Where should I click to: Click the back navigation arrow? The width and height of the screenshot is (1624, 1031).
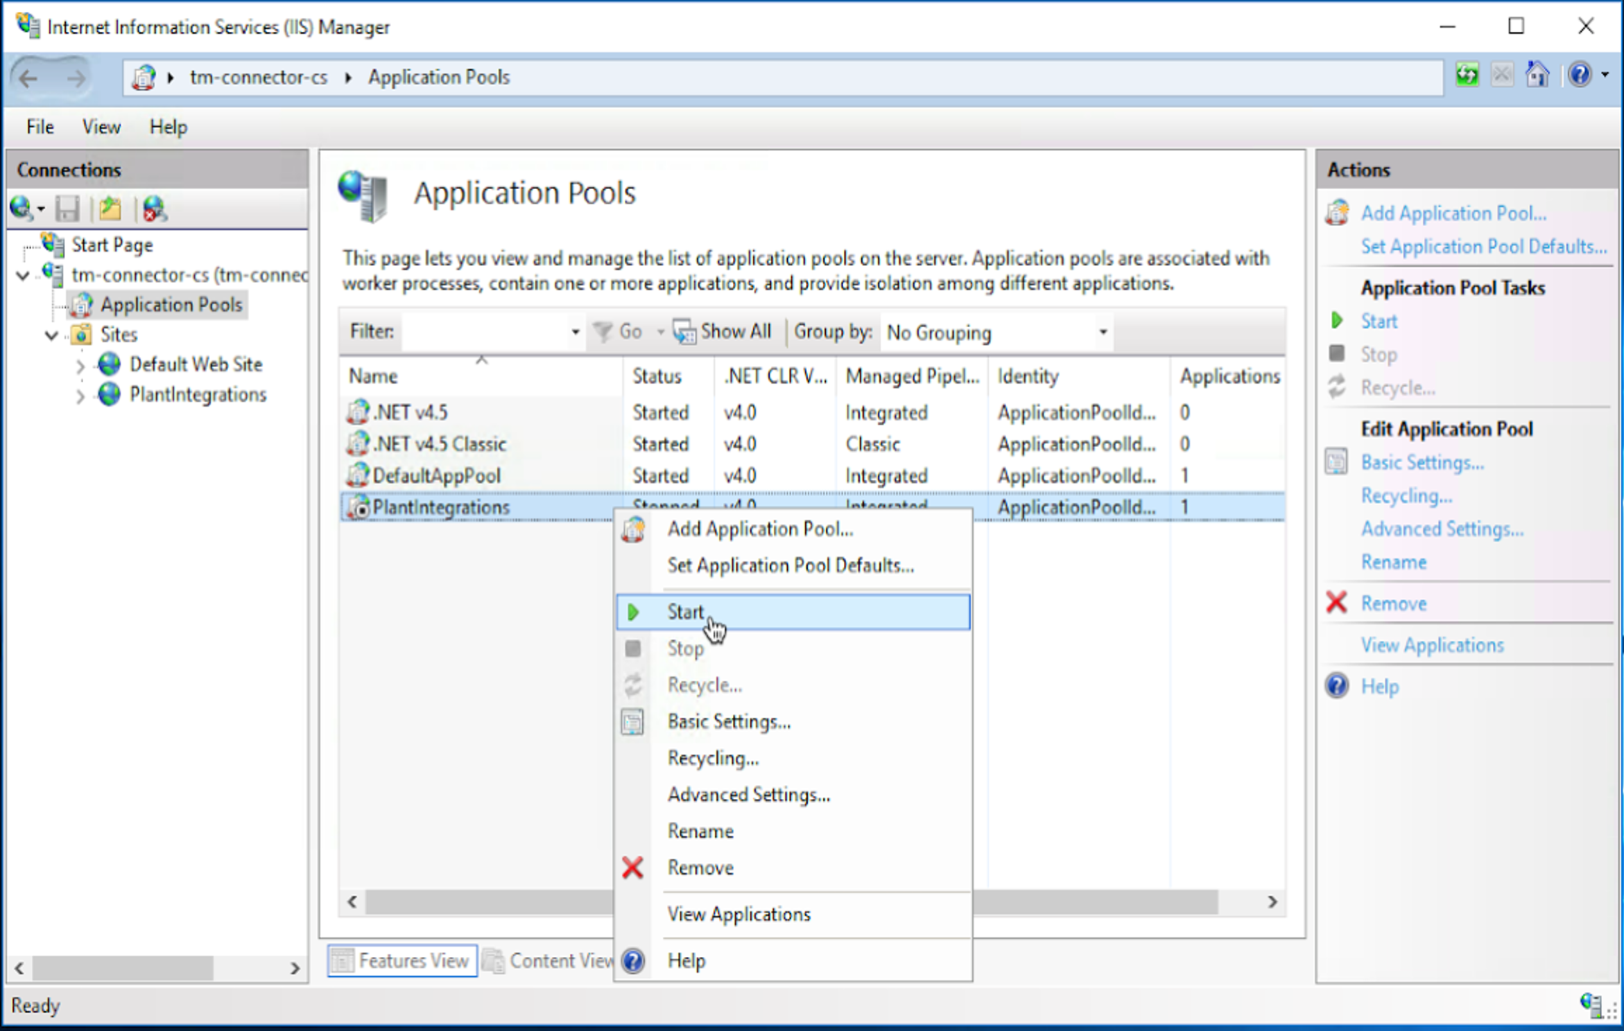pyautogui.click(x=28, y=78)
